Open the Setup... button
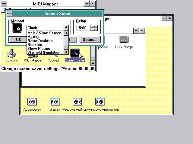Viewport: 193px width, 144px height. pos(90,39)
